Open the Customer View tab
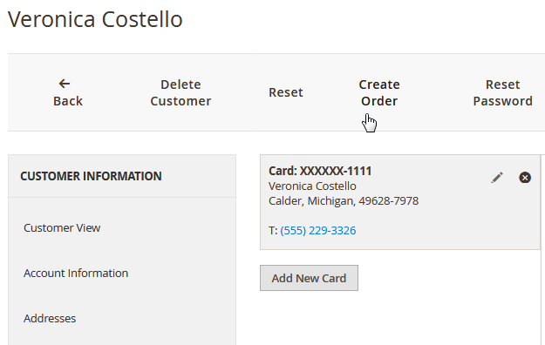 tap(62, 228)
